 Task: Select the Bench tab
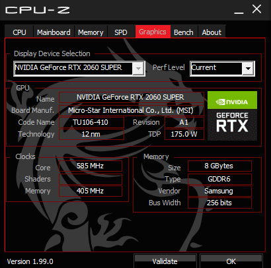[x=184, y=32]
